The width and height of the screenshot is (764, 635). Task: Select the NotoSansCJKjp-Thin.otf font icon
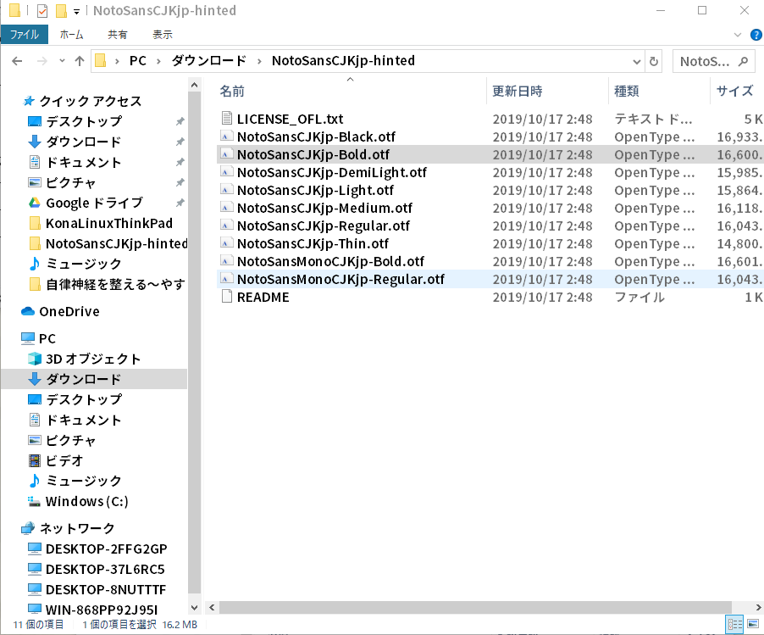click(225, 243)
